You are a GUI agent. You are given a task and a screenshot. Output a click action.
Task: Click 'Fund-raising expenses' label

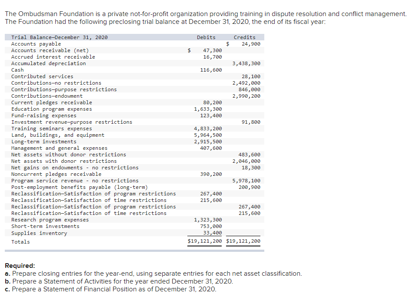pyautogui.click(x=44, y=115)
